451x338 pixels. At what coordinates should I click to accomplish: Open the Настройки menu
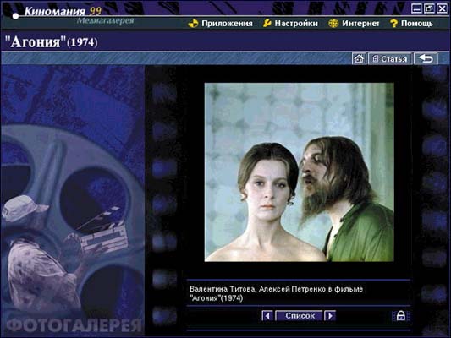296,24
